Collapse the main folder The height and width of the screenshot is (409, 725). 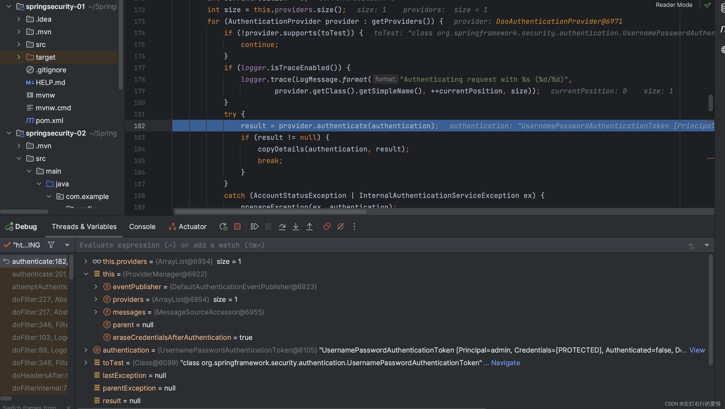pyautogui.click(x=29, y=171)
